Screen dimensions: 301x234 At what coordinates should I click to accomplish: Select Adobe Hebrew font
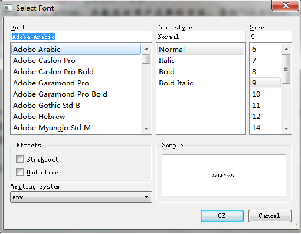click(x=76, y=117)
